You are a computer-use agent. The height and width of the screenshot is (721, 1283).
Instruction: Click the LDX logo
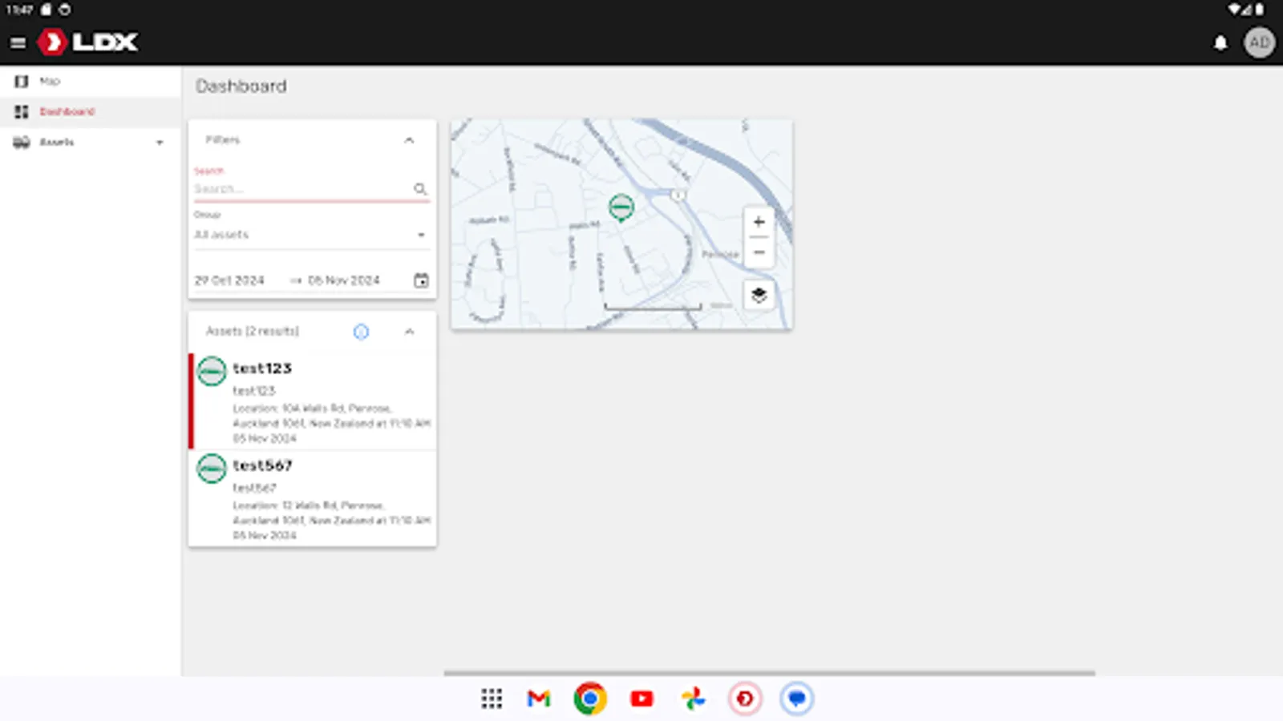pyautogui.click(x=86, y=42)
